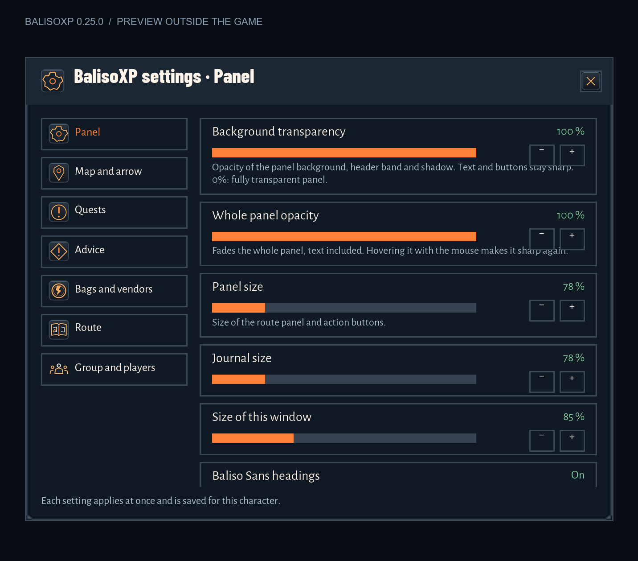Close the settings window with the X

coord(591,81)
